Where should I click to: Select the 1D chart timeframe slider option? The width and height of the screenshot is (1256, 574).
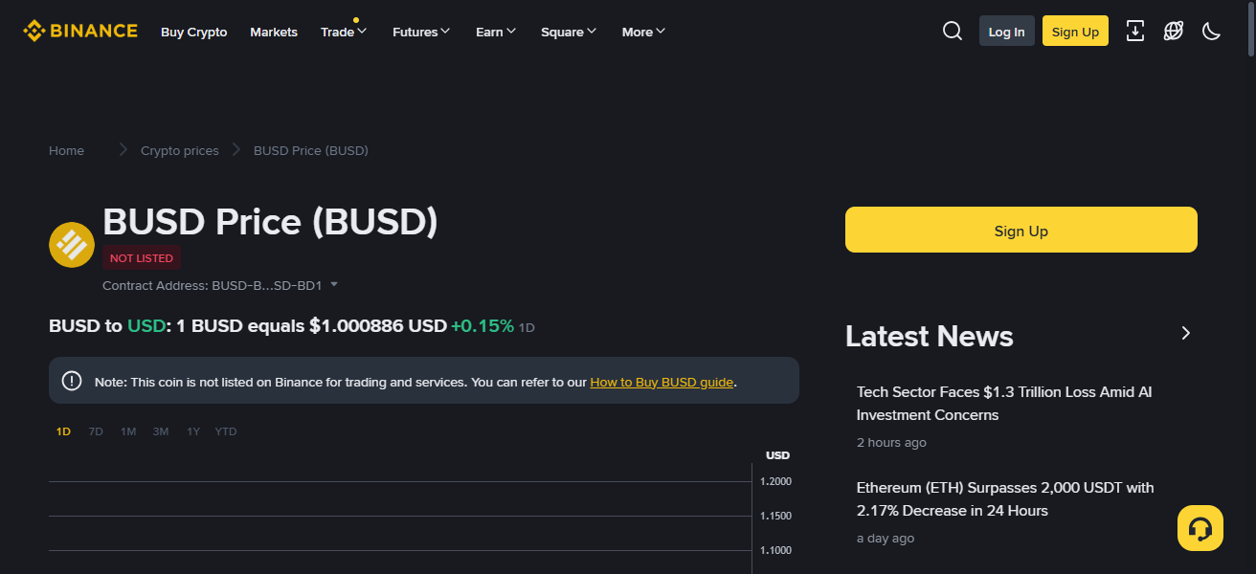63,430
